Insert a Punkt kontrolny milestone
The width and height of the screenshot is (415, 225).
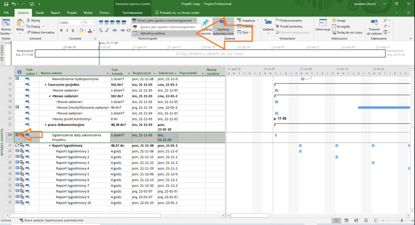pos(289,26)
